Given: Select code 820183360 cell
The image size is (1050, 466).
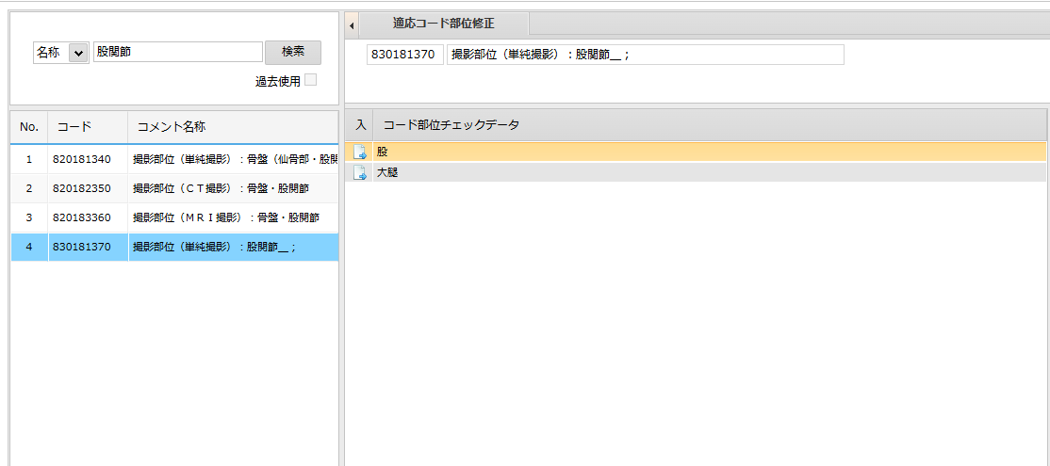Looking at the screenshot, I should point(88,217).
